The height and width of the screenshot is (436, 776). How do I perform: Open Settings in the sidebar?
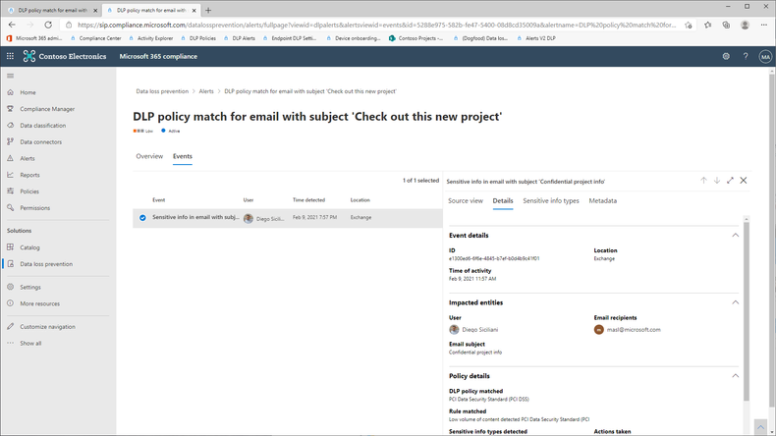coord(30,287)
